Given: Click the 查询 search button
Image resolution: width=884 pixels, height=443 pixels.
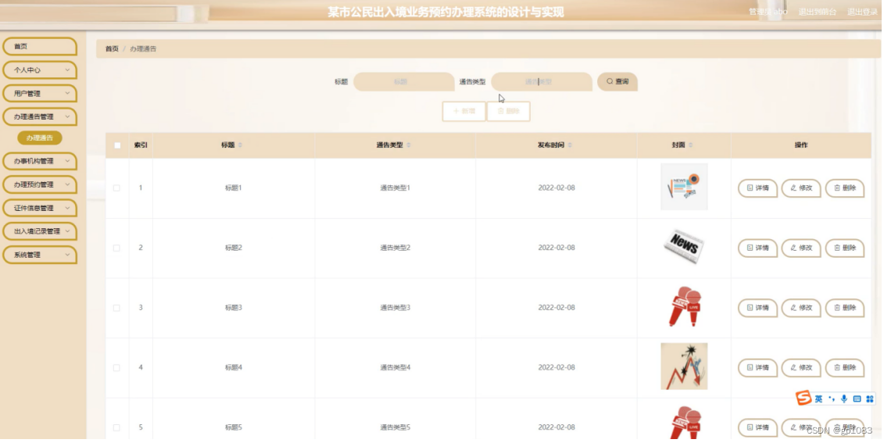Looking at the screenshot, I should pyautogui.click(x=617, y=82).
